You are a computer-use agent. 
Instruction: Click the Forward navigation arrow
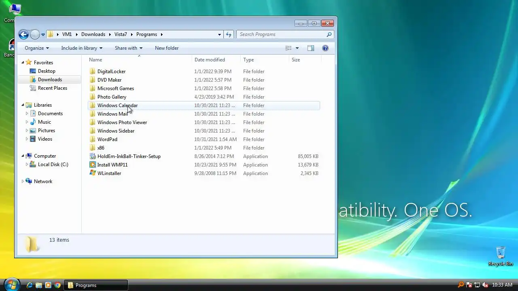35,34
